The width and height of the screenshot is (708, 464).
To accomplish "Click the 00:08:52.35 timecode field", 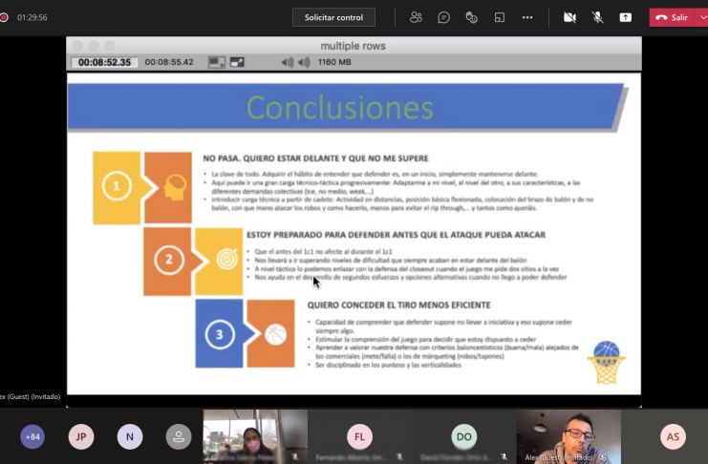I will pos(104,62).
